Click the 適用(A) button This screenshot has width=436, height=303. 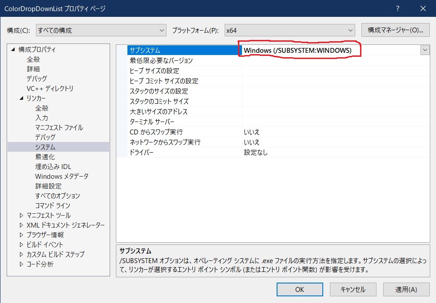click(x=406, y=289)
